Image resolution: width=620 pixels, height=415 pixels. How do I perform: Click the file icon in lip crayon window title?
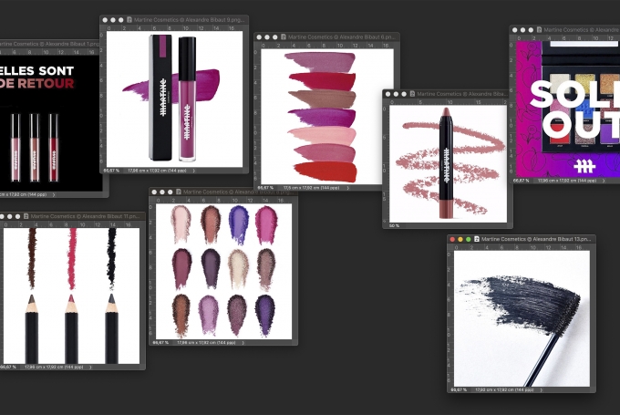[x=413, y=94]
